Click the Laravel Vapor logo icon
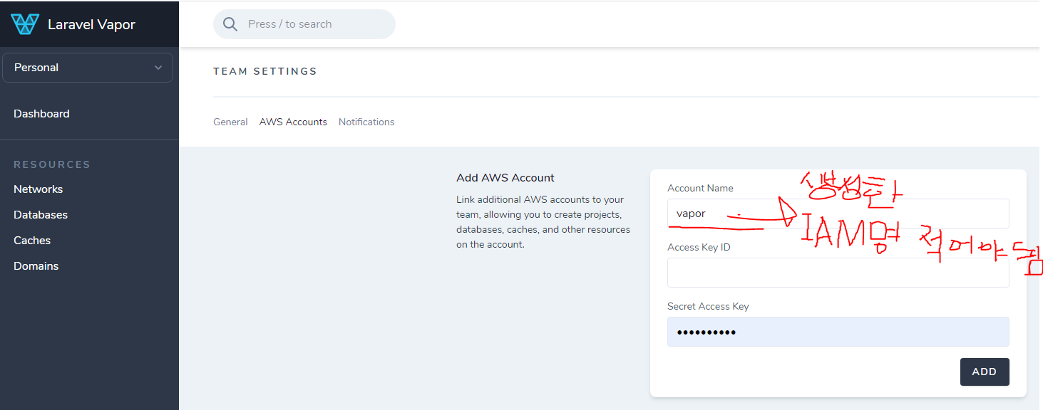Image resolution: width=1043 pixels, height=410 pixels. 25,24
